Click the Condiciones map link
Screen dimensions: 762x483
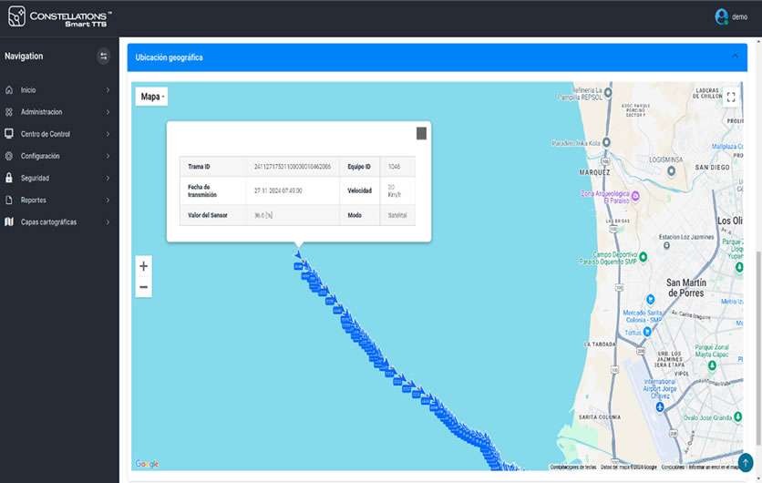[673, 467]
